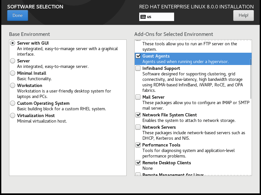Click the 'Performance Tools' label
The image size is (261, 195).
[161, 145]
